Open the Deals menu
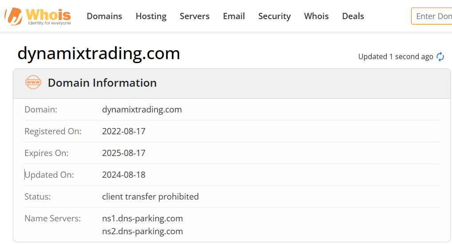Viewport: 452px width, 244px height. [x=353, y=16]
